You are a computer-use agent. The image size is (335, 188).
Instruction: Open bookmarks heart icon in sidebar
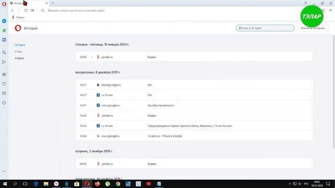(4, 84)
